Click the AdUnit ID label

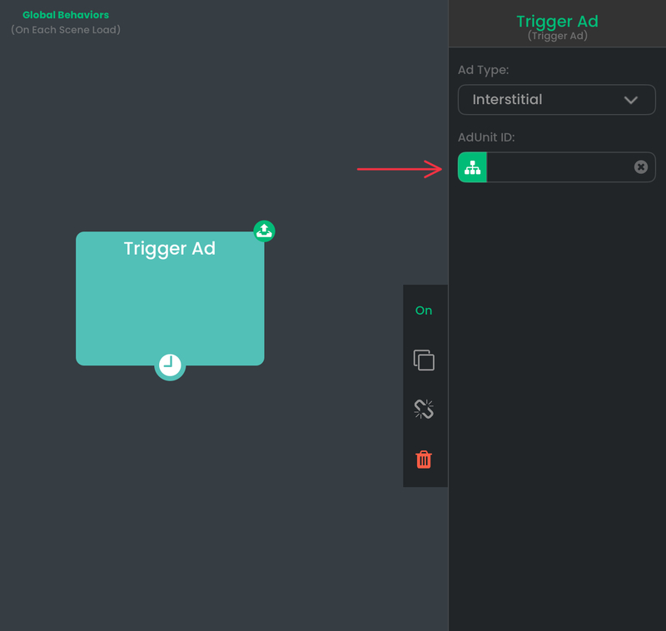coord(486,137)
